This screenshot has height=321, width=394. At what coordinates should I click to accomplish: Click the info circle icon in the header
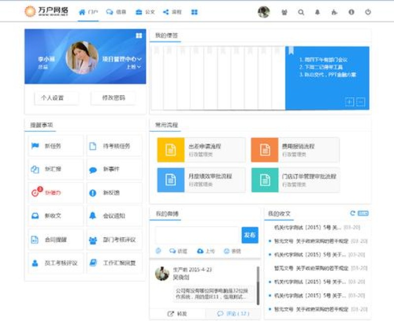tap(351, 12)
